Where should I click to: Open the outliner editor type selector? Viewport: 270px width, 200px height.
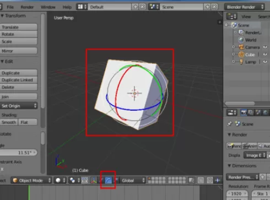(x=231, y=17)
